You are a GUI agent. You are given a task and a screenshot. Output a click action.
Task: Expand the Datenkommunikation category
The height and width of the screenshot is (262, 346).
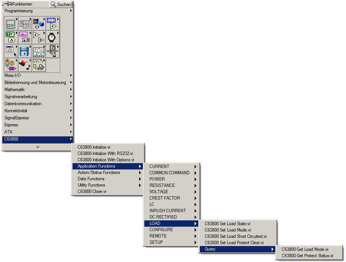(x=38, y=104)
